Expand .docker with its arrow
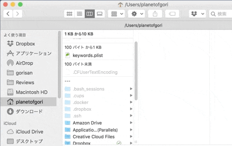This screenshot has height=146, width=232. pos(131,102)
